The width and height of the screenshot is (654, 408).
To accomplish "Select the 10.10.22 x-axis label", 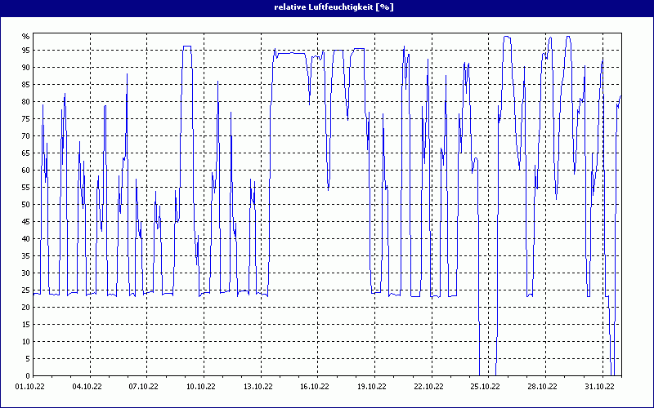I will click(200, 387).
